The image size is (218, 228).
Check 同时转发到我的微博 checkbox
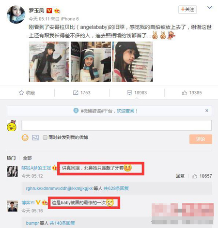coord(45,137)
